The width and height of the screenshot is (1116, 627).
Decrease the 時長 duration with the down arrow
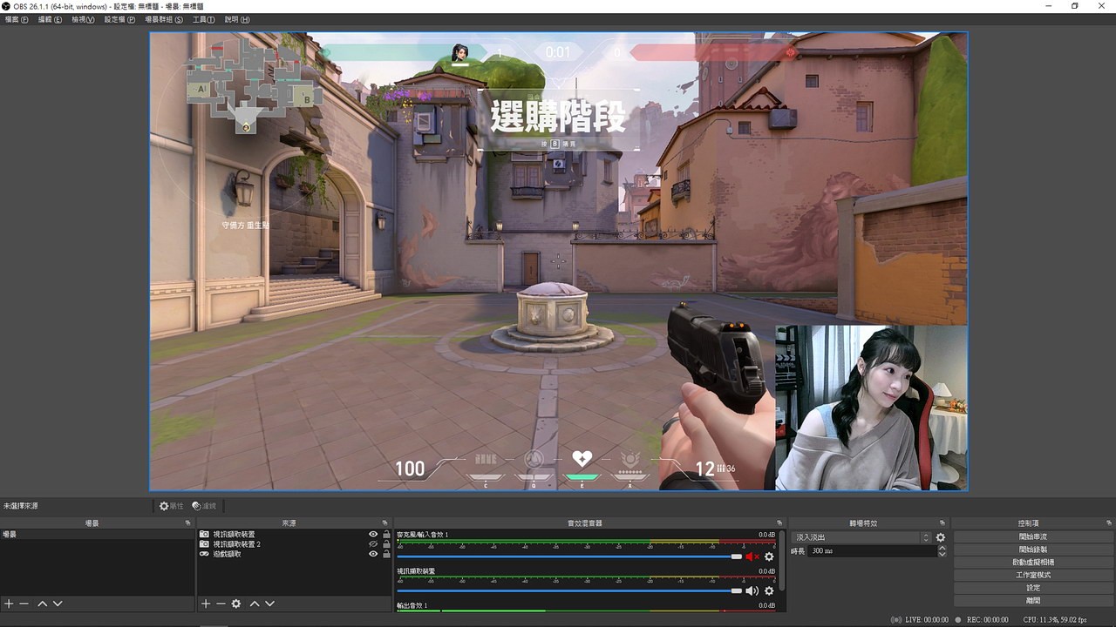click(942, 554)
